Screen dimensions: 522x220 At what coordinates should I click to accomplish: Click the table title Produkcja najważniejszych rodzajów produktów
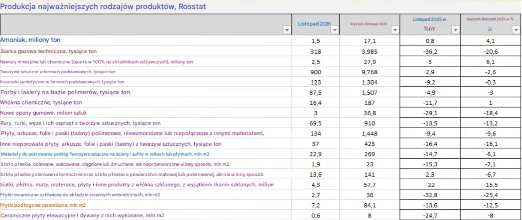coord(103,7)
